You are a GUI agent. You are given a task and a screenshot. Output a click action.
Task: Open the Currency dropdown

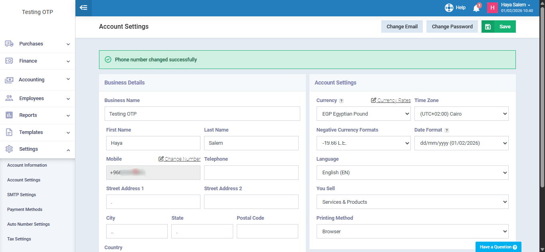pyautogui.click(x=363, y=114)
